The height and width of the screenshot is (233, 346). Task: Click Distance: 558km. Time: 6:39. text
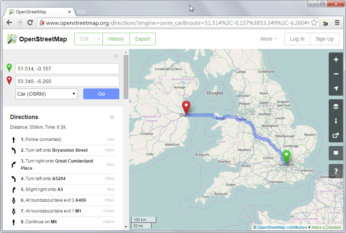[39, 127]
